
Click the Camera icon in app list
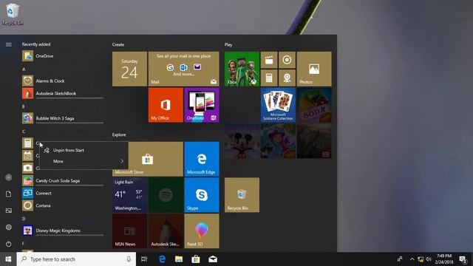pyautogui.click(x=27, y=168)
